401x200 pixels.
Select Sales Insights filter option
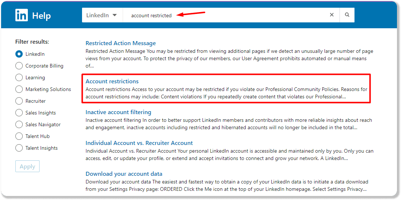click(19, 113)
